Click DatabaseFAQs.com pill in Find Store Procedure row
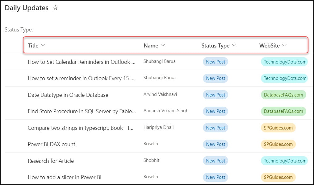This screenshot has width=314, height=185. pos(283,111)
